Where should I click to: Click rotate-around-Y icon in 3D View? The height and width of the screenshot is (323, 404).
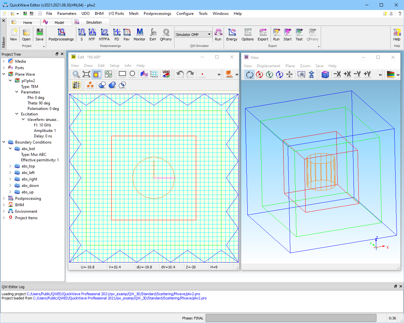coord(270,75)
